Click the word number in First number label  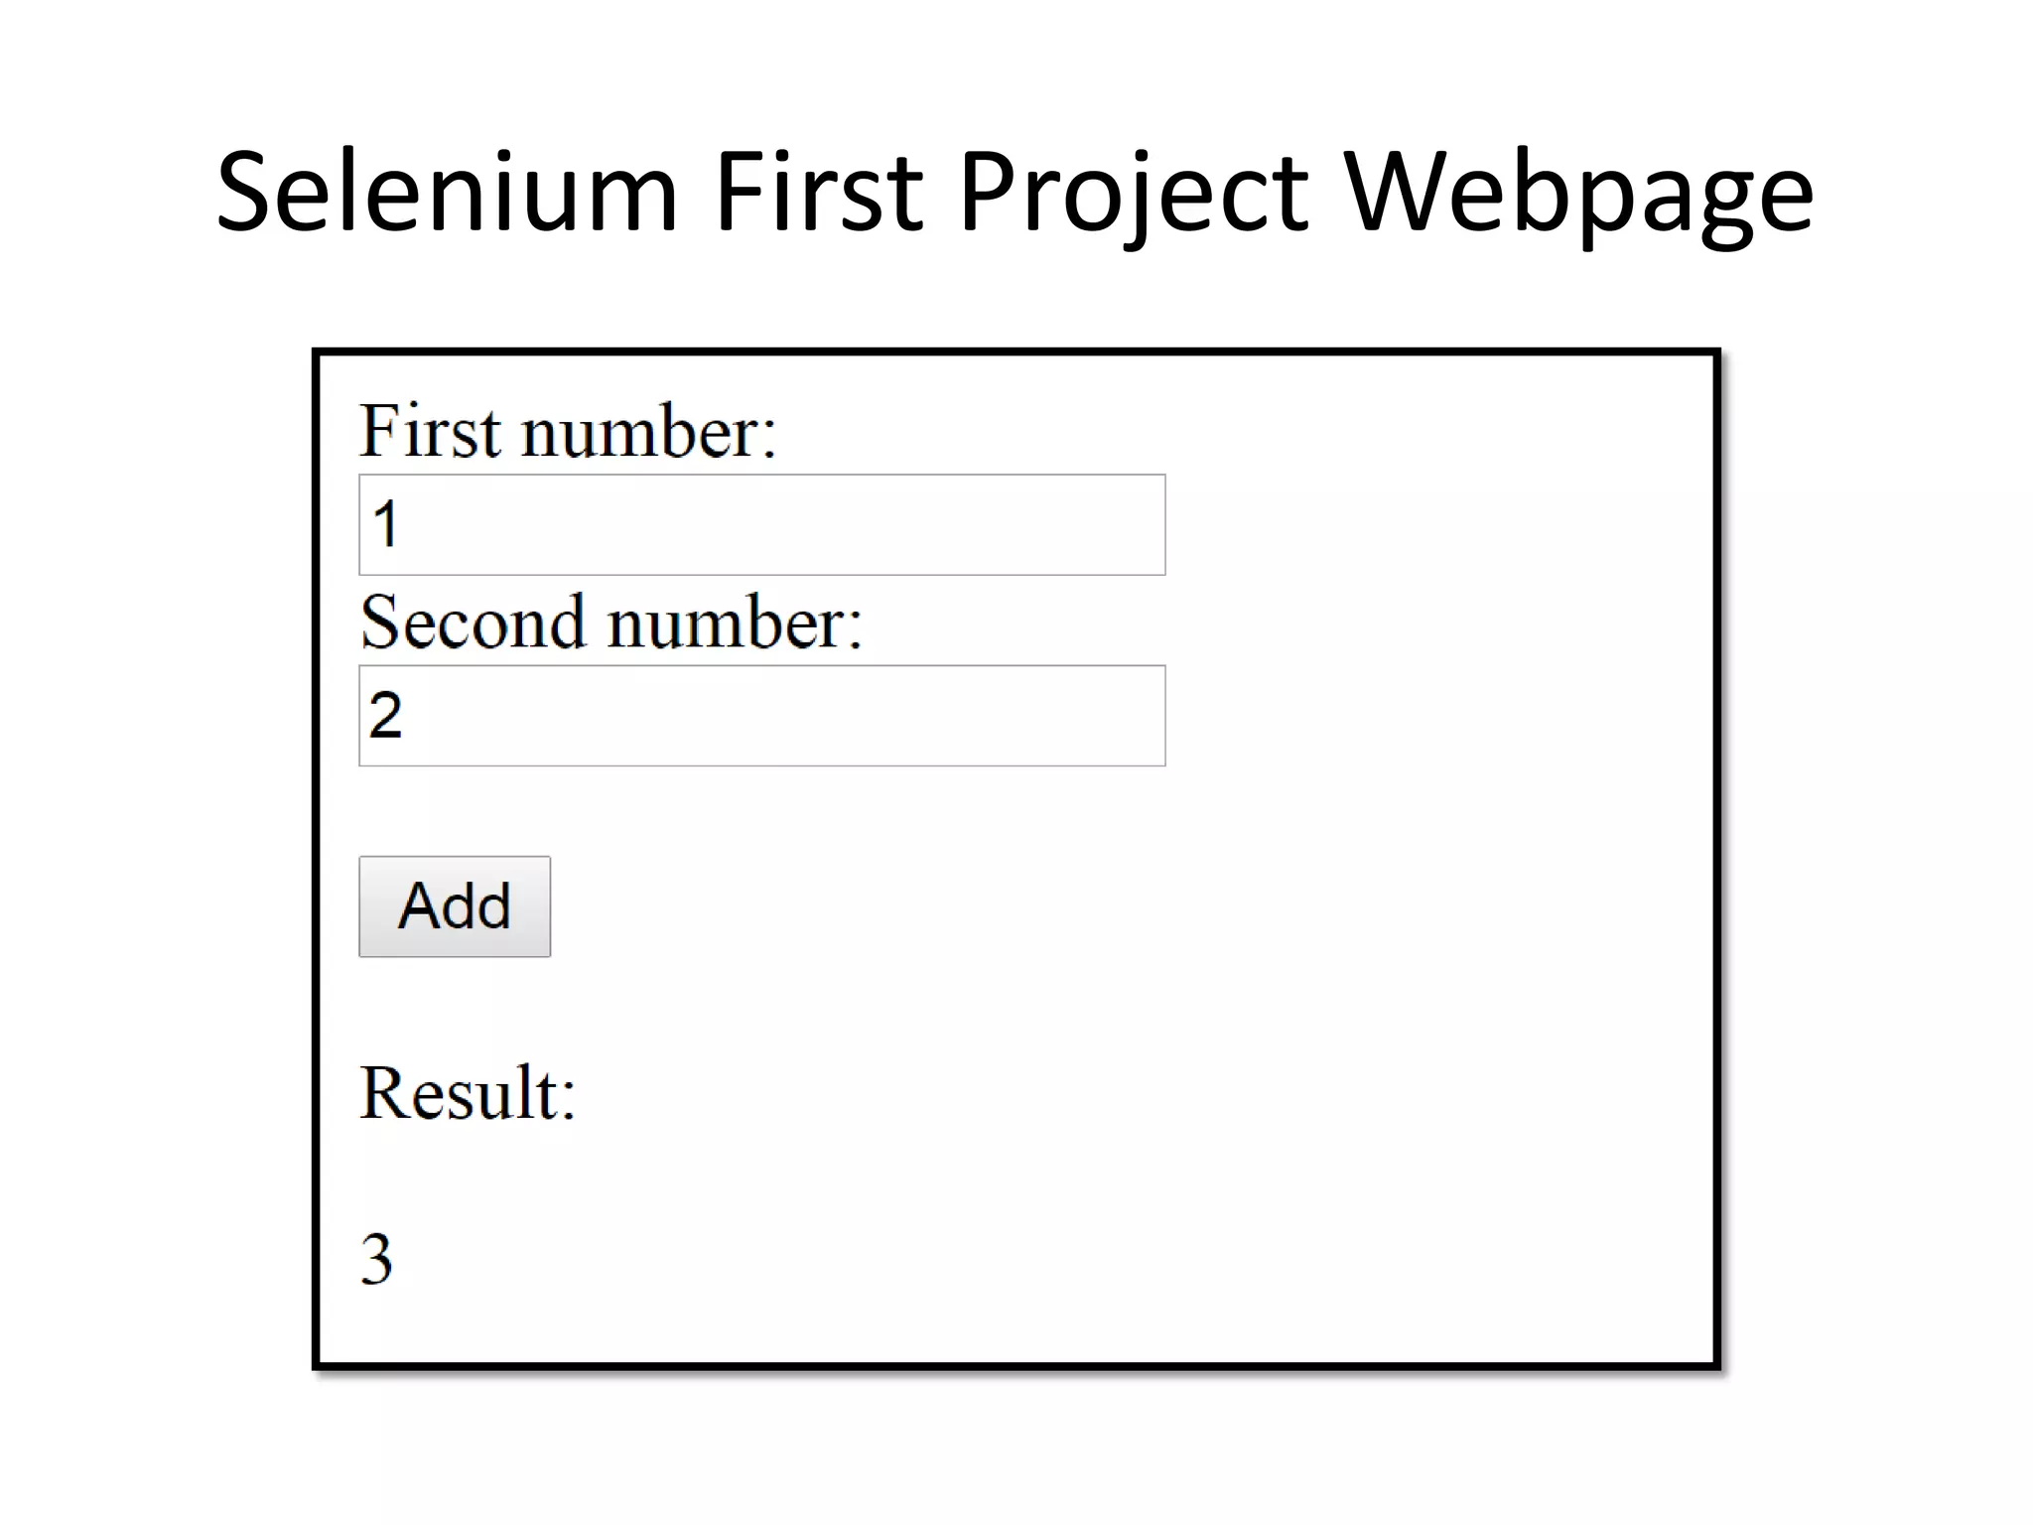[647, 434]
